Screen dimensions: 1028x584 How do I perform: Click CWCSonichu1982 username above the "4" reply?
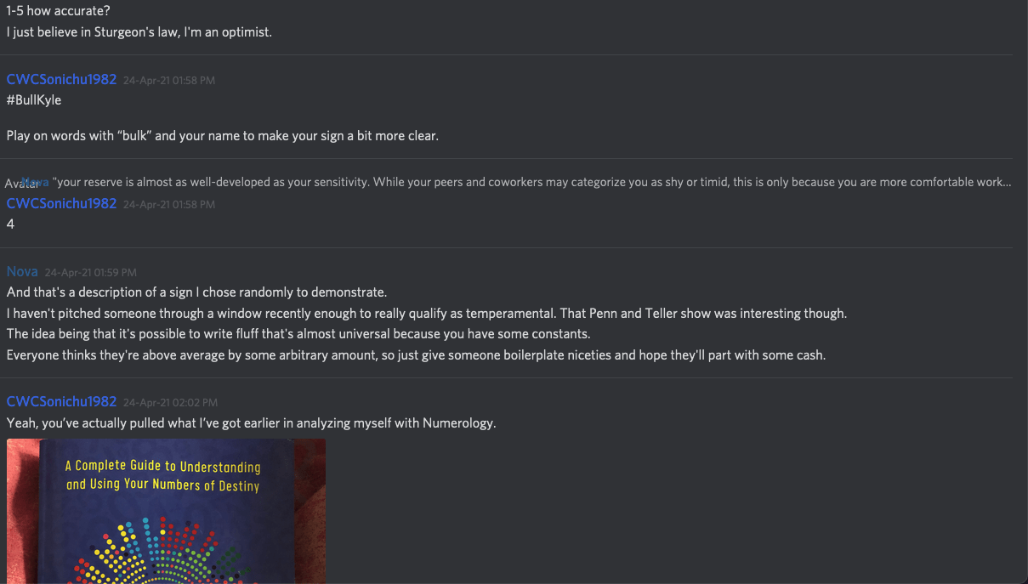tap(61, 203)
